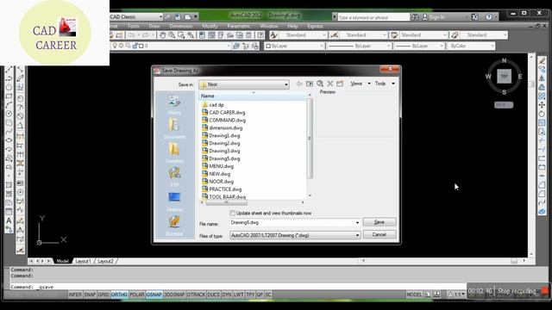Image resolution: width=552 pixels, height=310 pixels.
Task: Open the Text Style icon next to Standard
Action: coord(273,35)
